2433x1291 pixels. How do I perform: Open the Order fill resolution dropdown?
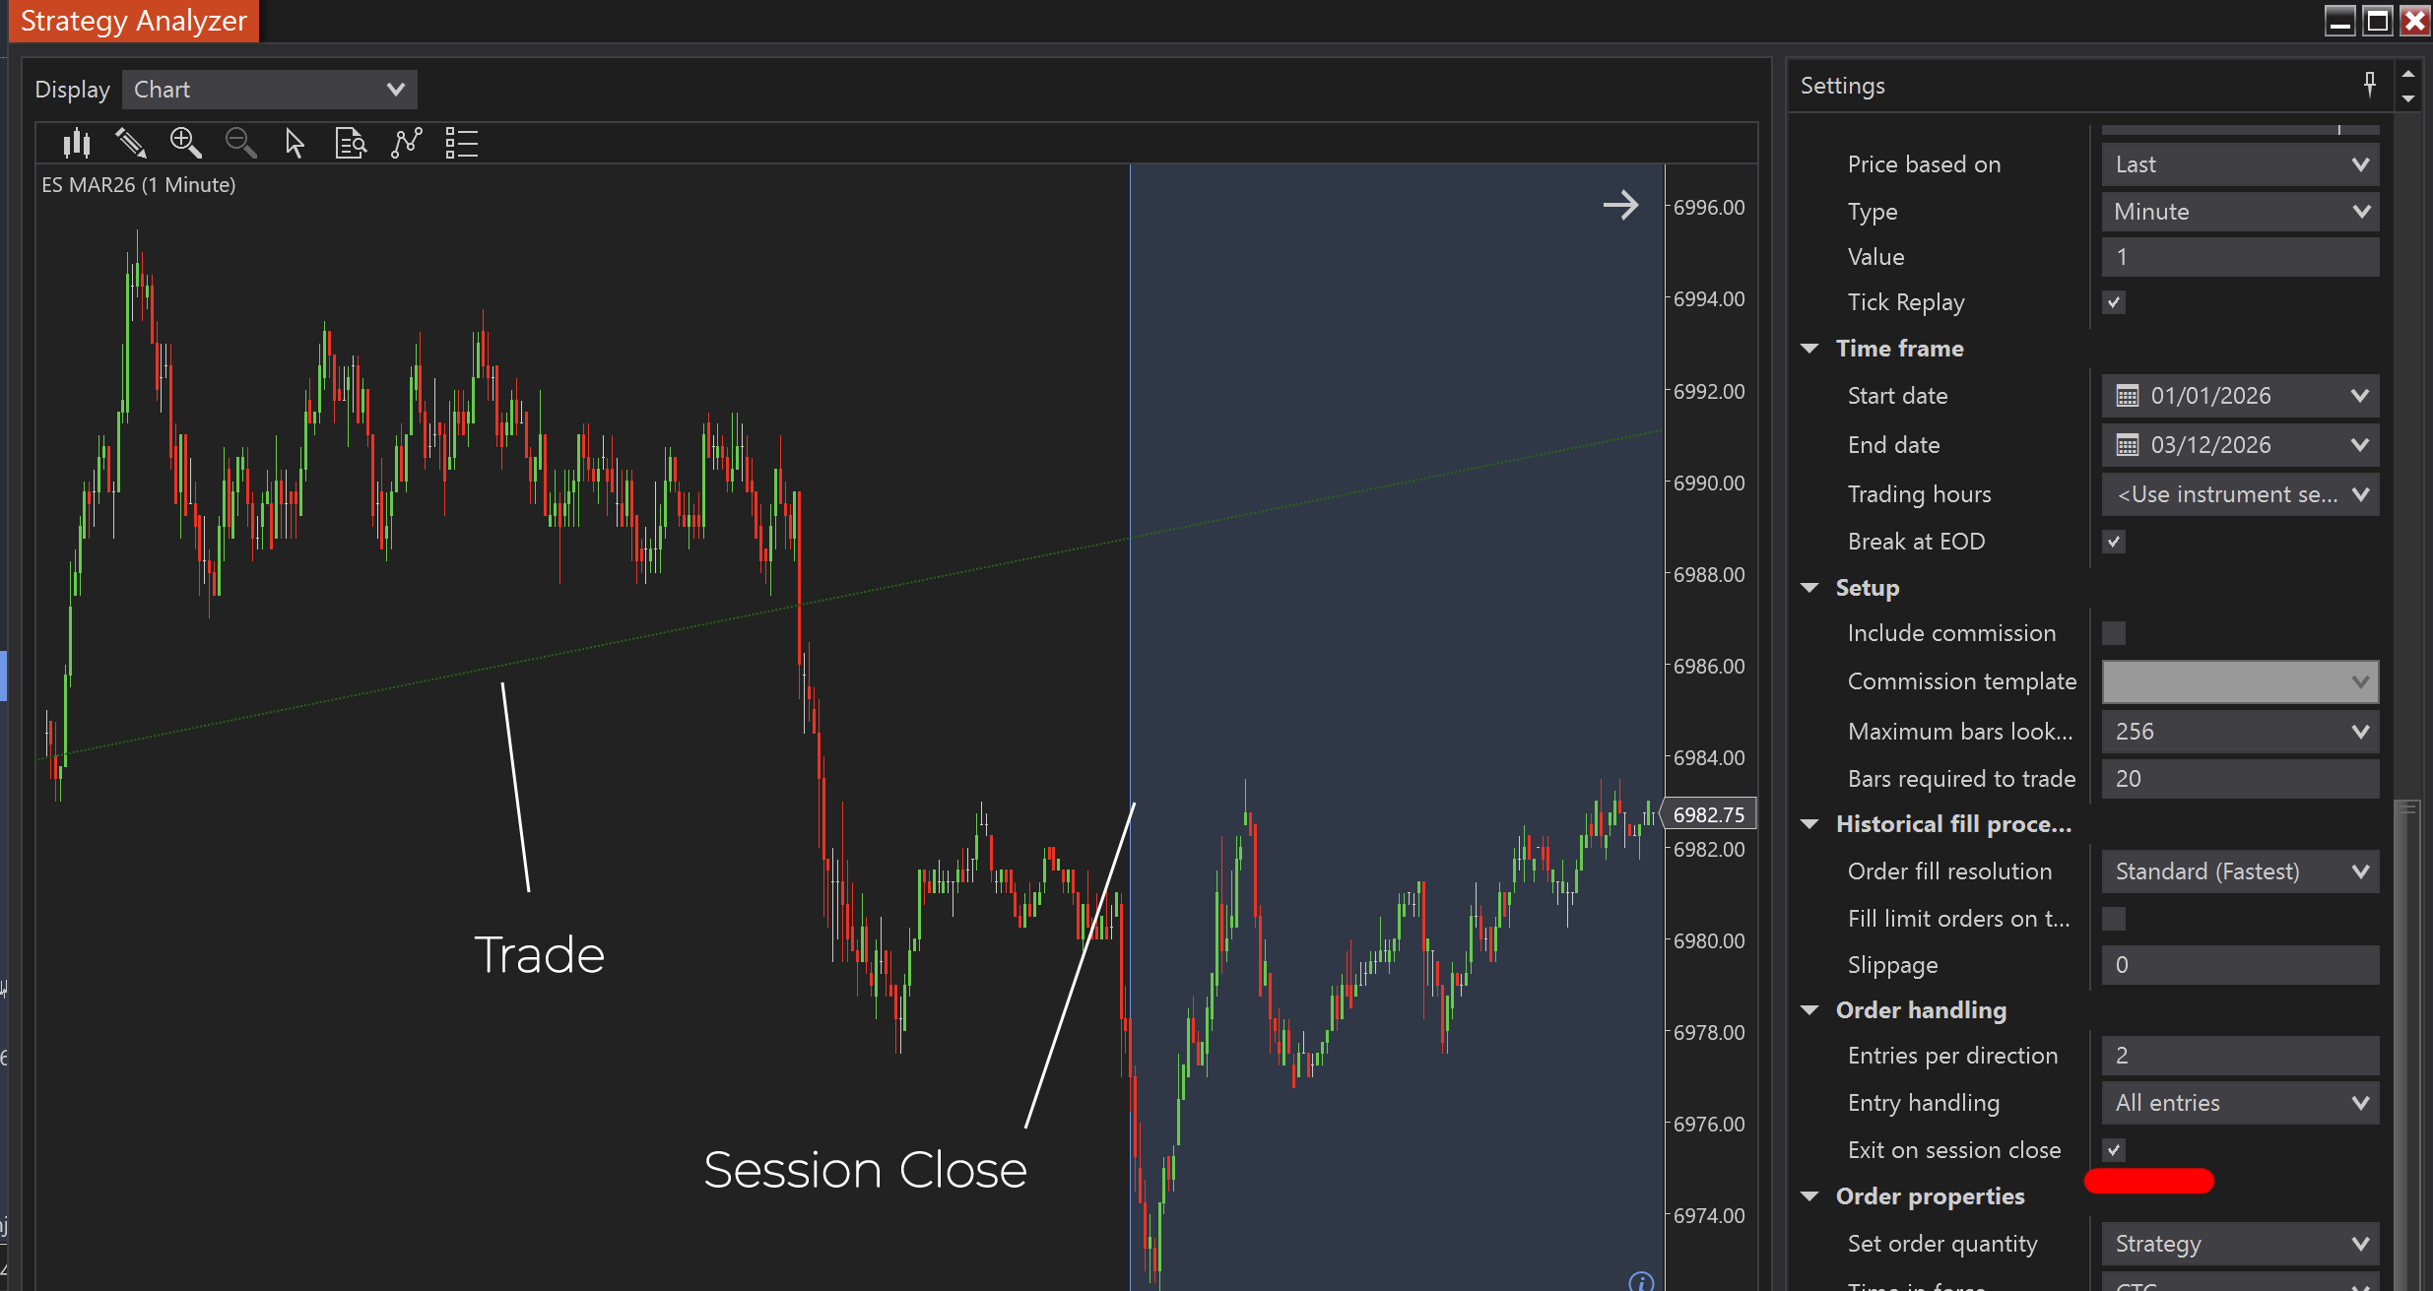[x=2240, y=871]
